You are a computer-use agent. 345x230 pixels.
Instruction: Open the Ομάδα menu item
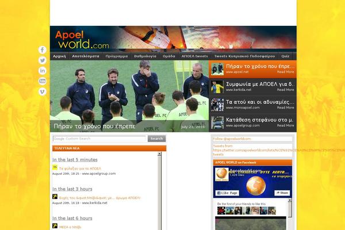(168, 56)
